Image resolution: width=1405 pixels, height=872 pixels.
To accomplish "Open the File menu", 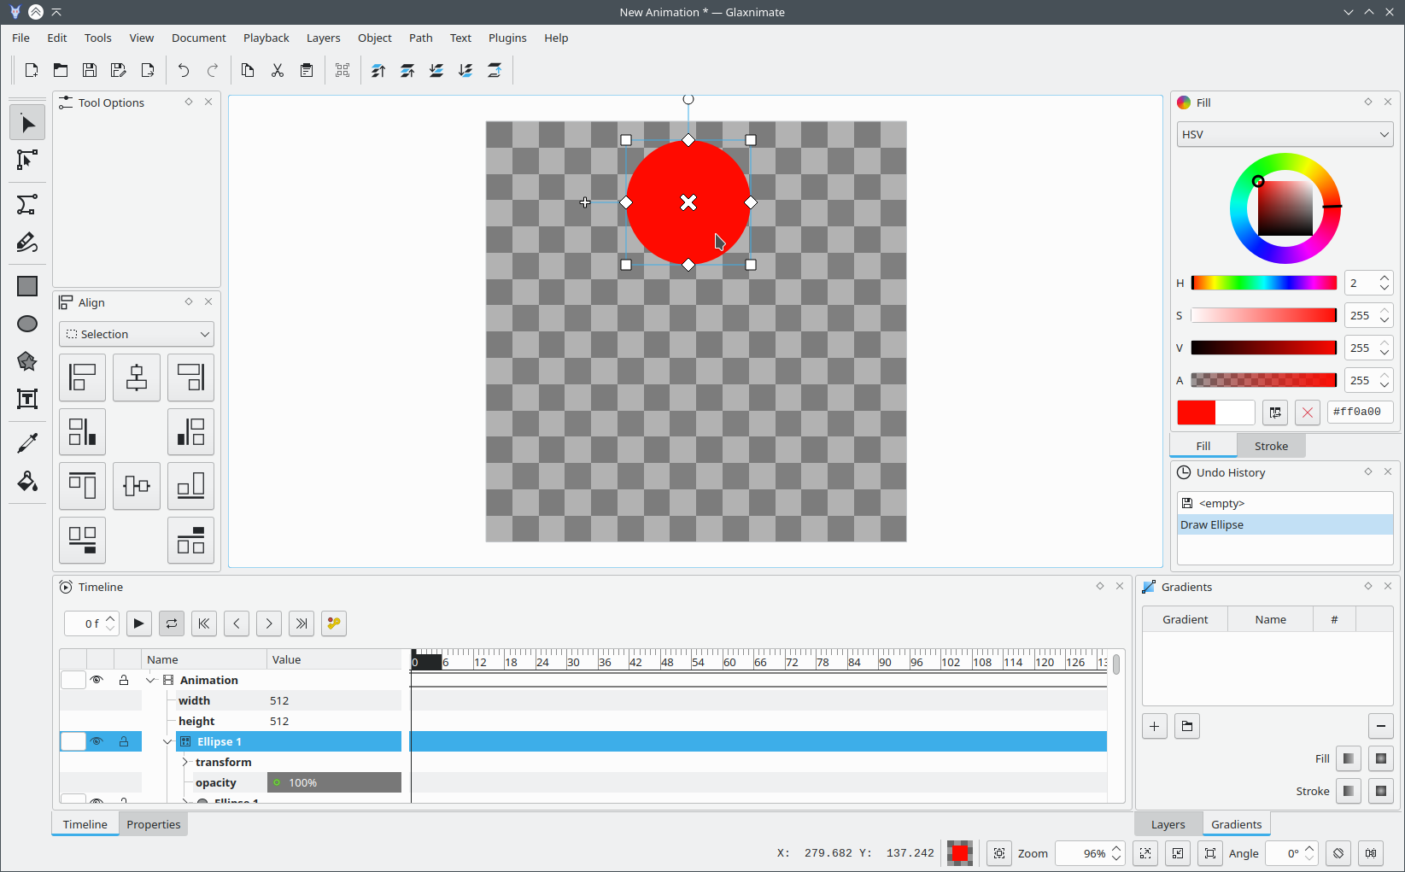I will point(21,38).
